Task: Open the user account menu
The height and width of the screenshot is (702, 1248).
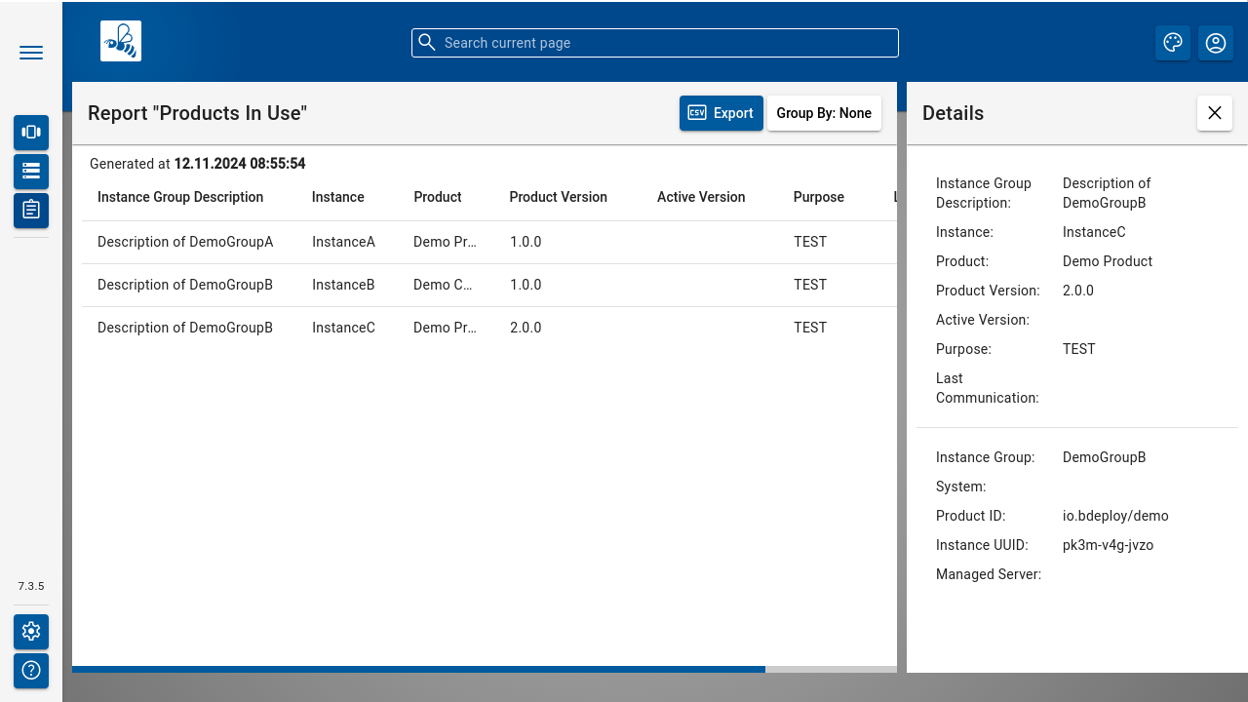Action: pos(1216,43)
